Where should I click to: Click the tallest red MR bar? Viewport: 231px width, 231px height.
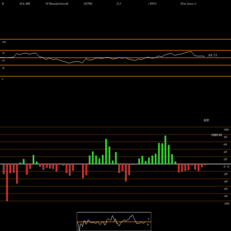tap(7, 182)
